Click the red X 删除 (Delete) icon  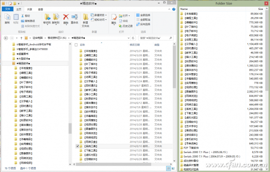coord(66,17)
